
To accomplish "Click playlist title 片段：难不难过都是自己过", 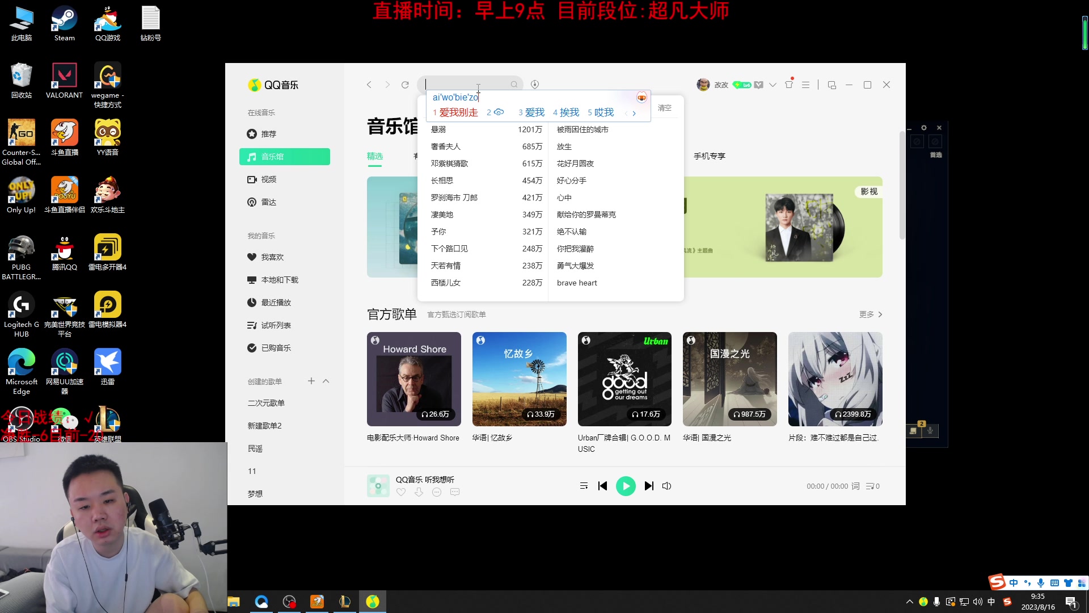I will [x=833, y=438].
